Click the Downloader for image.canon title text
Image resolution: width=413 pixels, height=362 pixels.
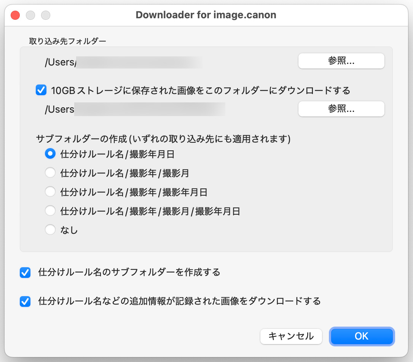click(206, 15)
